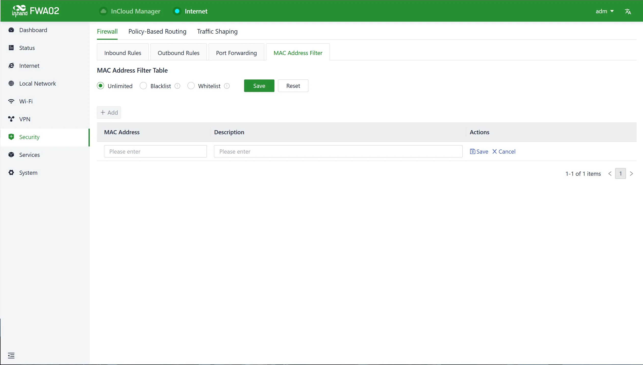Select the Whitelist radio button
Image resolution: width=643 pixels, height=365 pixels.
pos(191,86)
